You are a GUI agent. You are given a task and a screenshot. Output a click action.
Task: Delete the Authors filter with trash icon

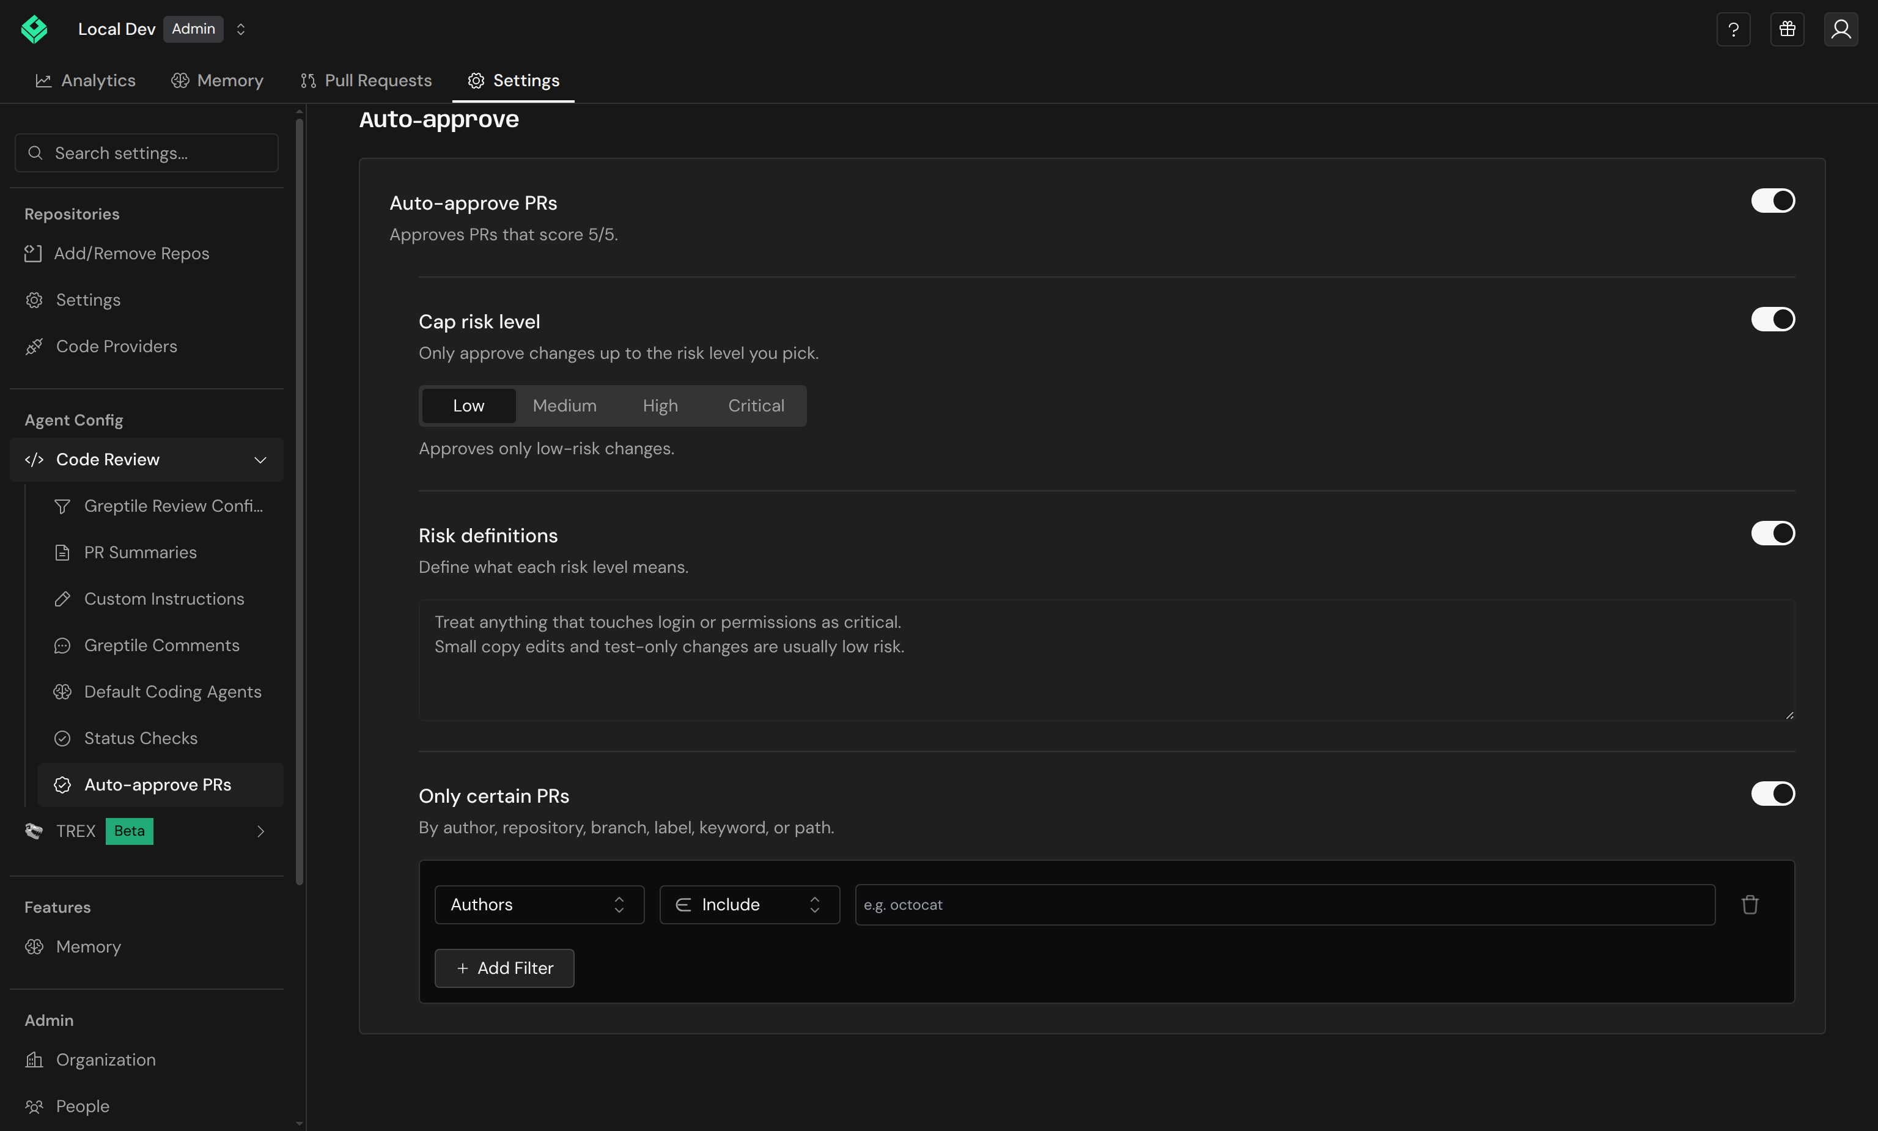pos(1749,904)
